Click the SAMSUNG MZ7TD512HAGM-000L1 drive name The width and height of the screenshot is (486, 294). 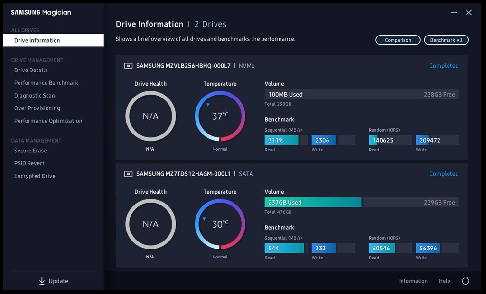[x=184, y=174]
